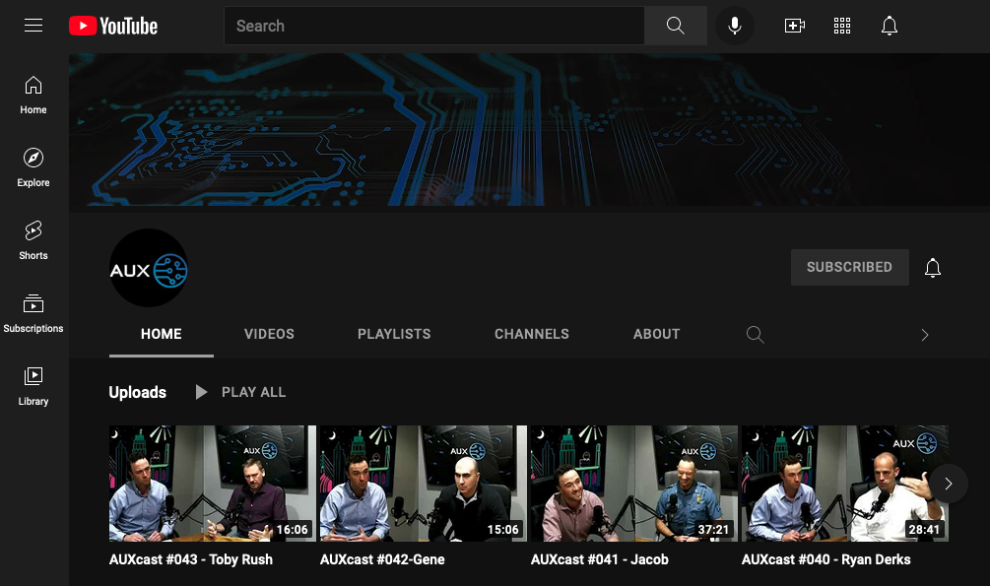Click the PLAY ALL link

coord(254,392)
